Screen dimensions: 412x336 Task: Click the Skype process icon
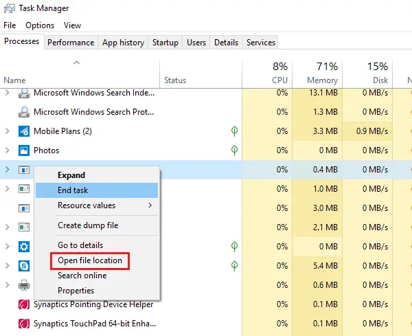24,266
